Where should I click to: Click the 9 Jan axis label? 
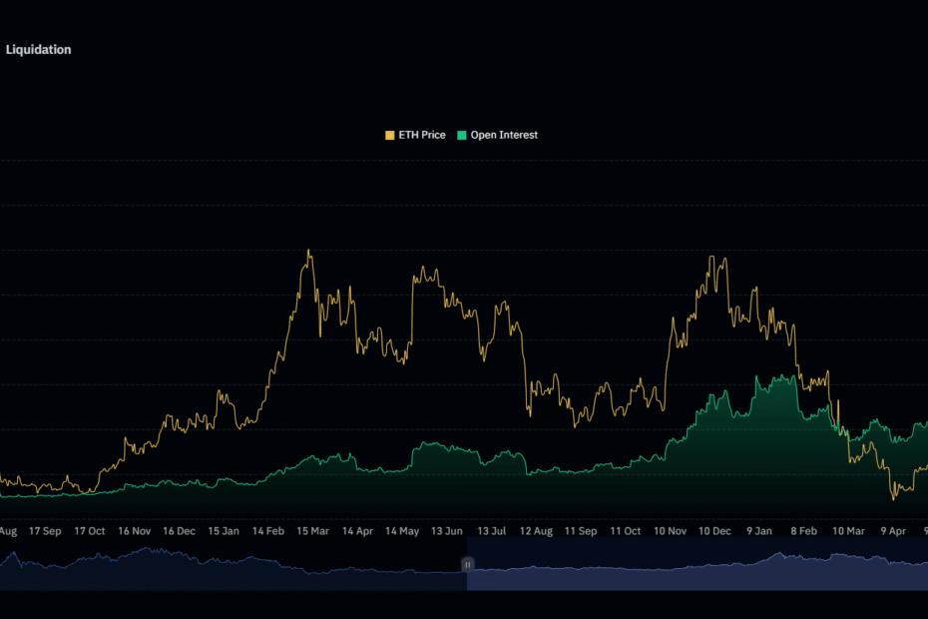[757, 531]
